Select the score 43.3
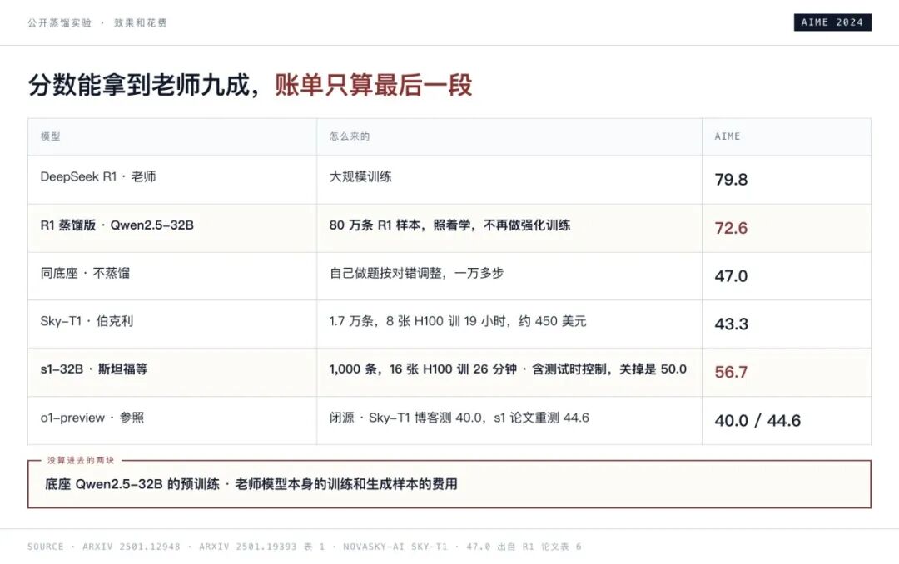The height and width of the screenshot is (564, 899). 731,324
